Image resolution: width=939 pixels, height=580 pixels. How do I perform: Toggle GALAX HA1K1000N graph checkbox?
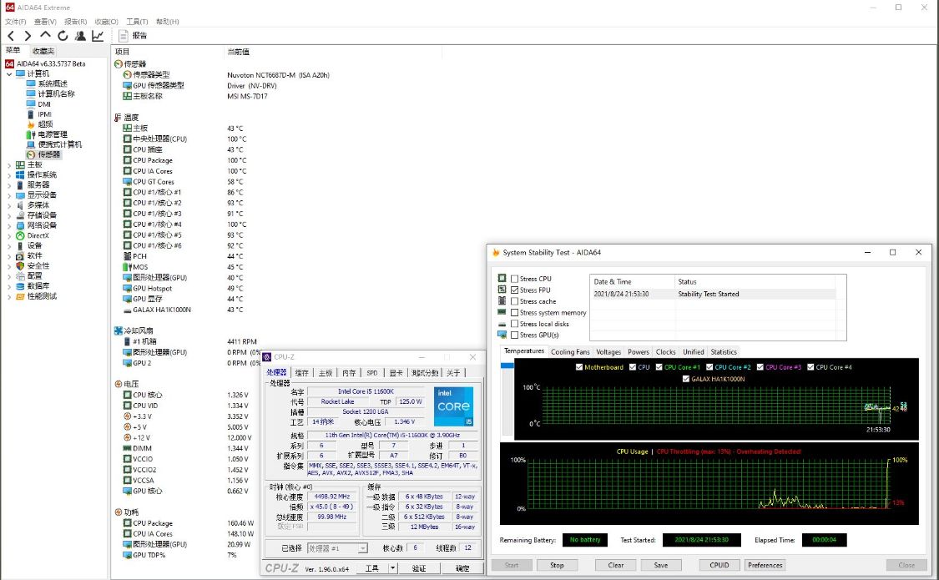(686, 379)
